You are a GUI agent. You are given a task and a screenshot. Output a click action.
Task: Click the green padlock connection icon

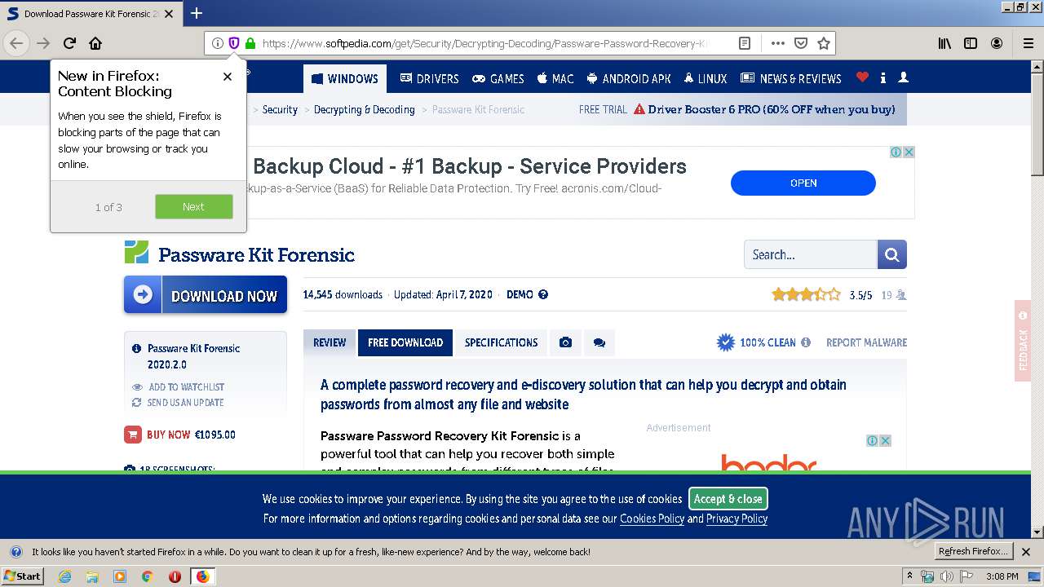[x=250, y=43]
